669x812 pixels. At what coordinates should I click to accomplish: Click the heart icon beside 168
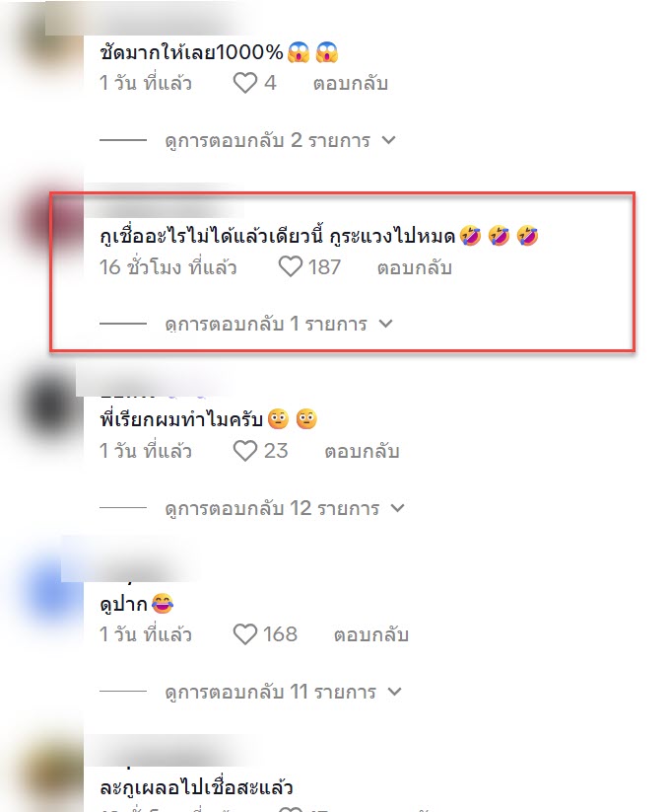[x=245, y=634]
